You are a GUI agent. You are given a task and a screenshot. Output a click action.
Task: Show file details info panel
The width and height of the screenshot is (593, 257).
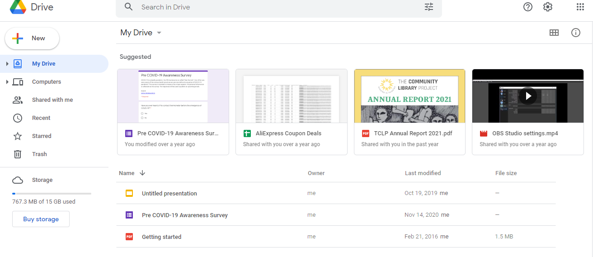click(575, 33)
